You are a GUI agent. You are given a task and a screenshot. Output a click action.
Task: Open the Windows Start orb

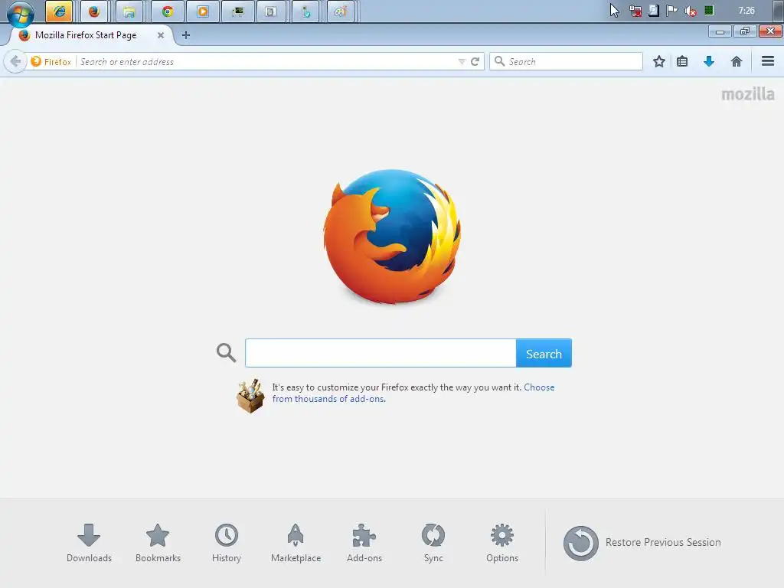click(x=21, y=12)
